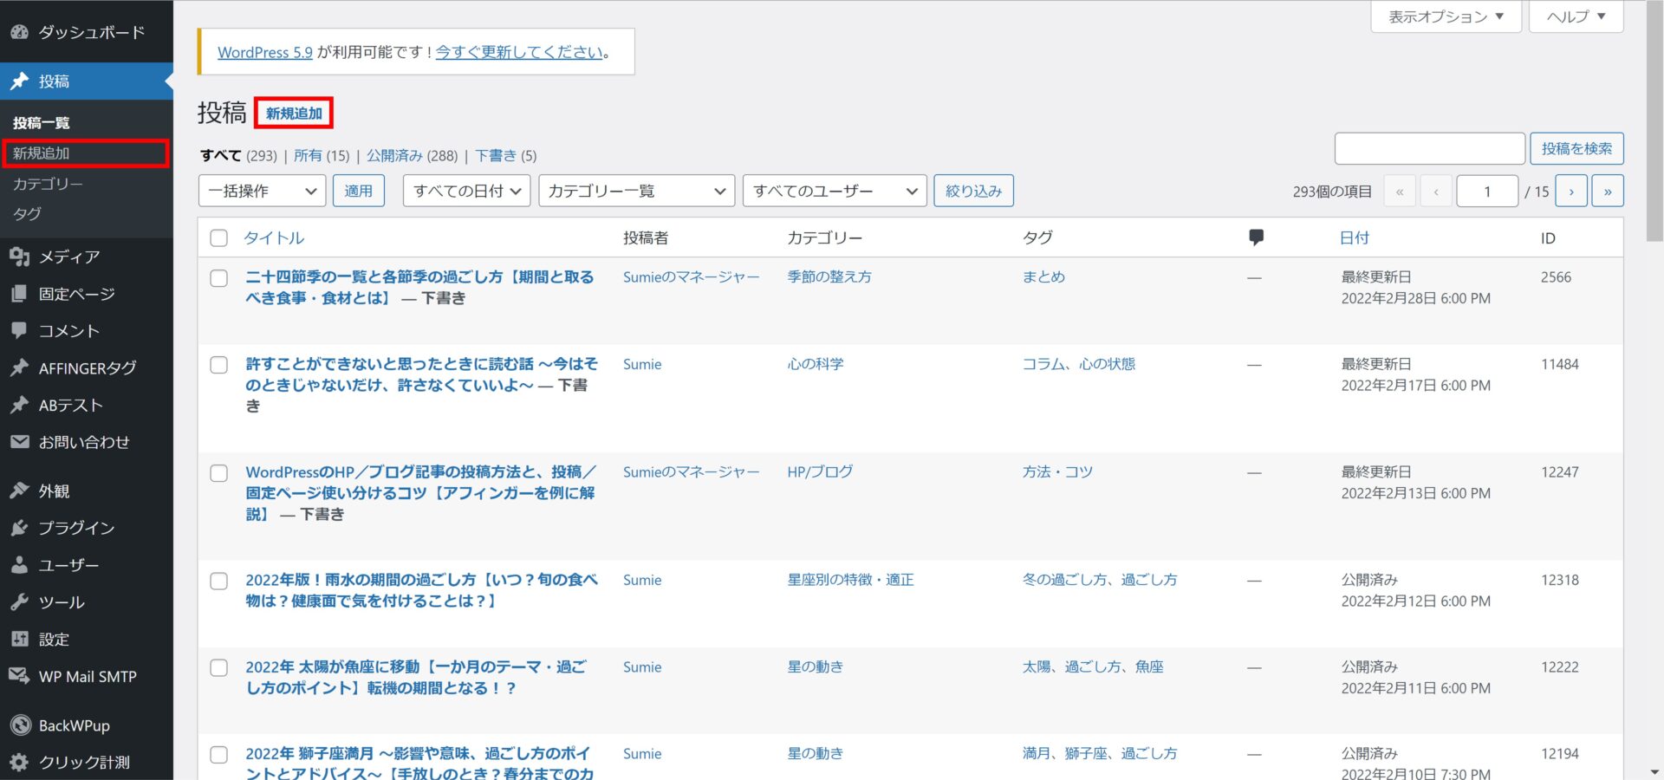Image resolution: width=1664 pixels, height=780 pixels.
Task: Click the 適用 apply button
Action: [x=359, y=192]
